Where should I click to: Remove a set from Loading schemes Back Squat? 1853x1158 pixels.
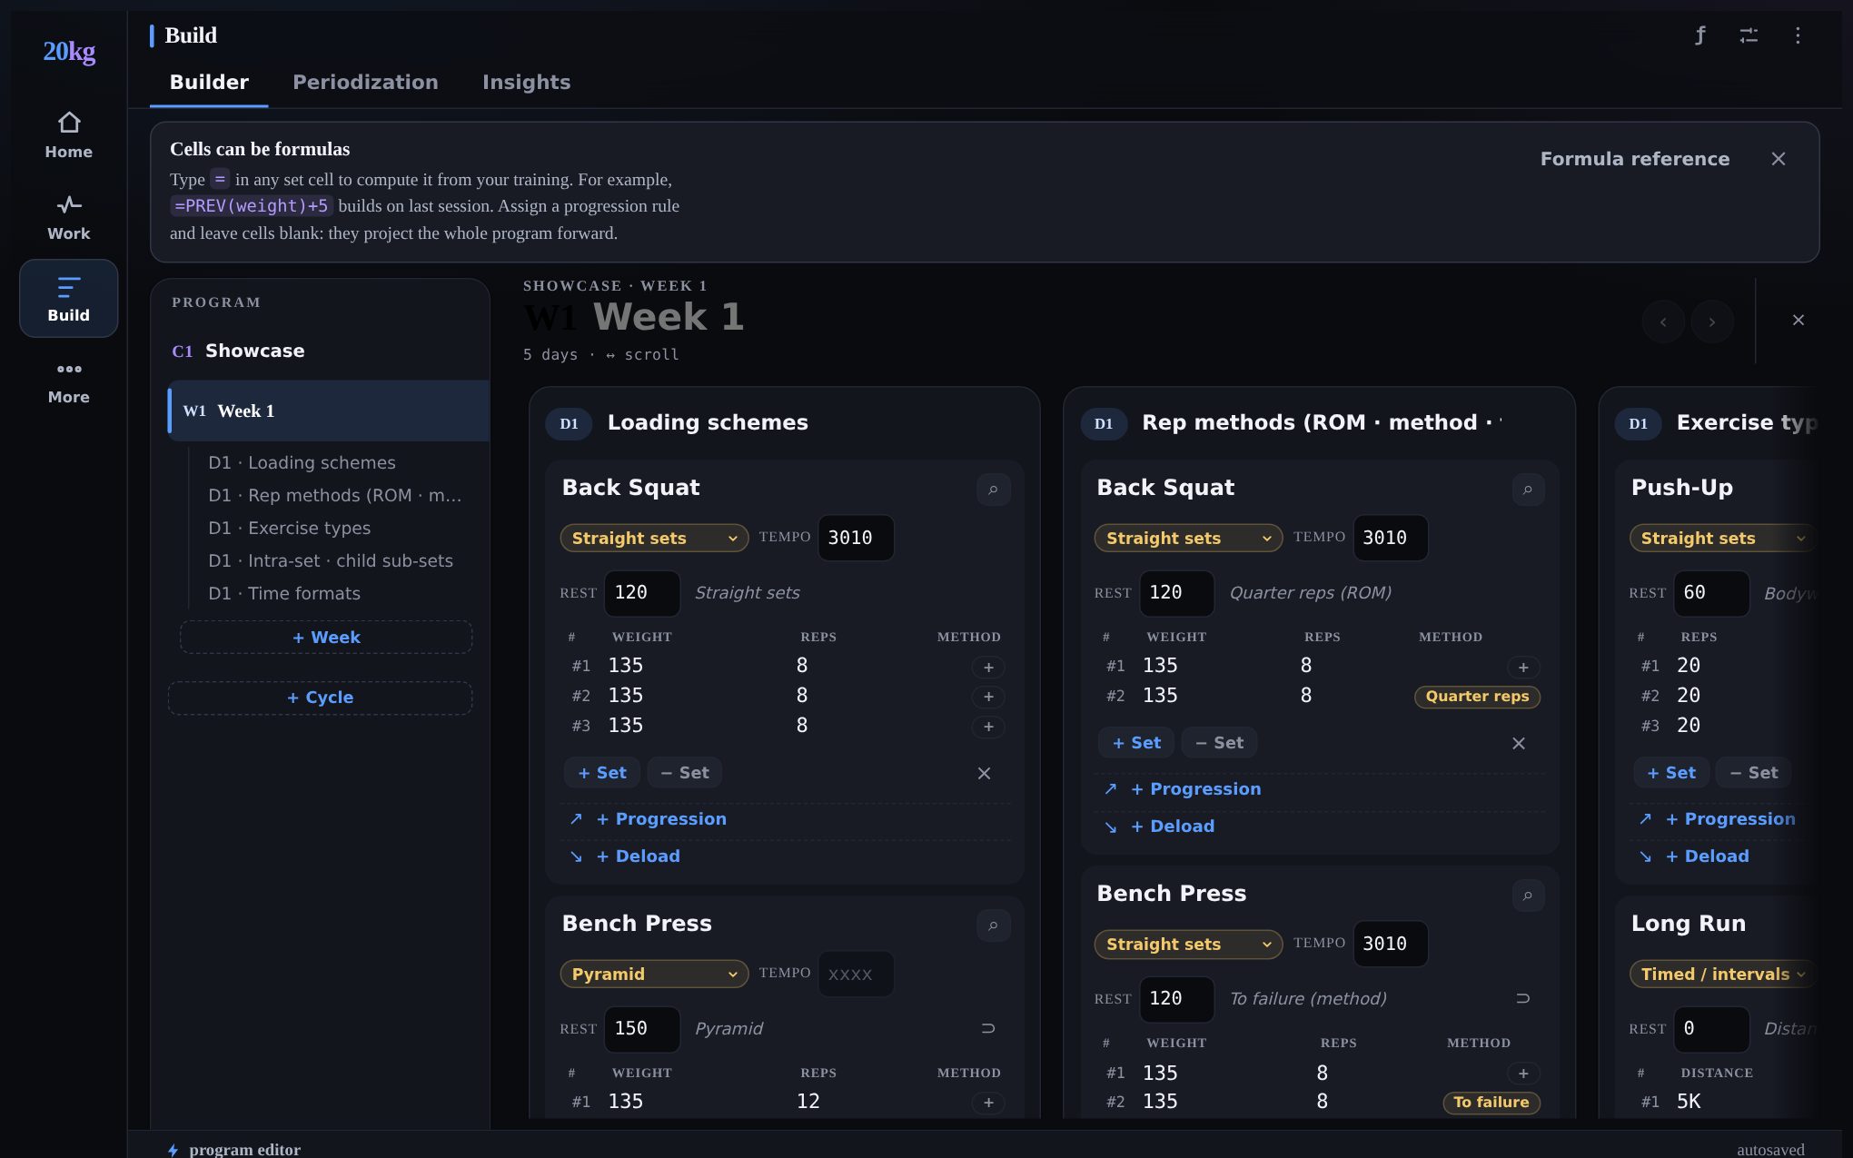tap(685, 773)
